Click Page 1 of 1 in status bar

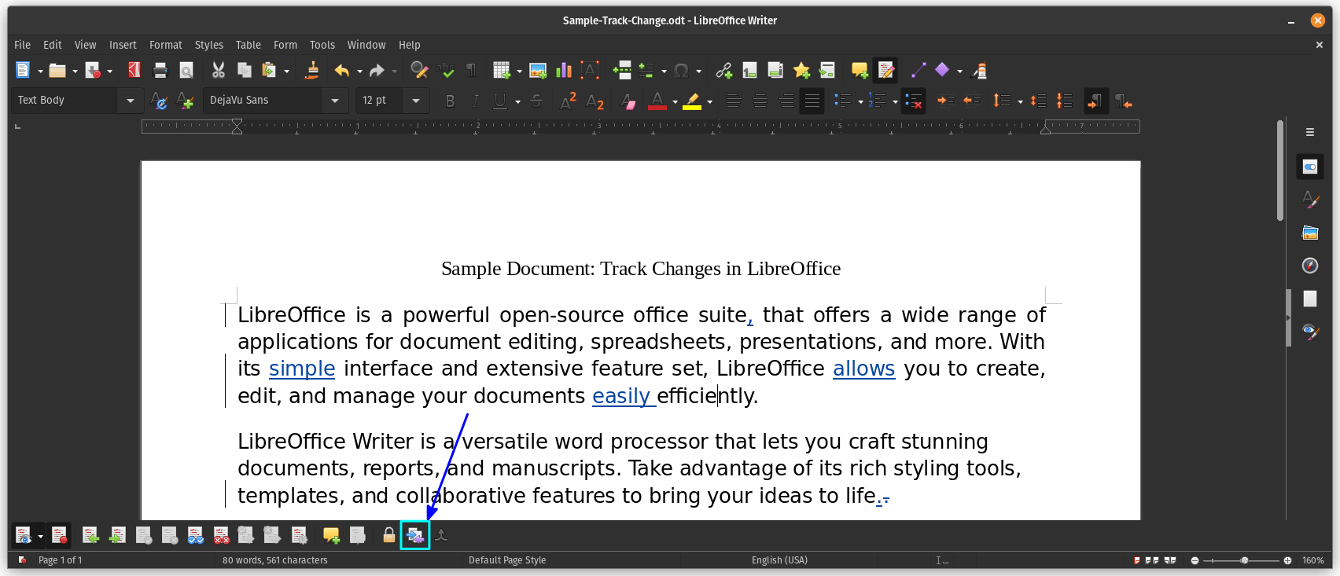point(60,560)
